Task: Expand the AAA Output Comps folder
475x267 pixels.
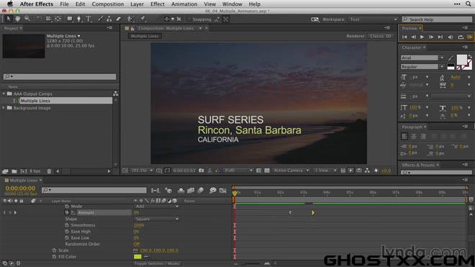Action: point(4,94)
